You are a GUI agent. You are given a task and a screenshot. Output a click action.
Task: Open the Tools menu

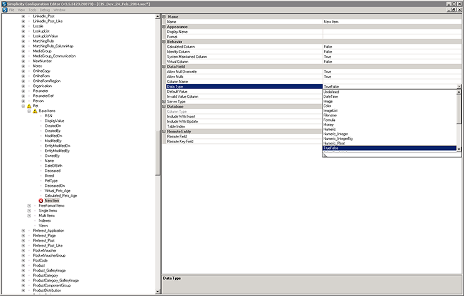click(x=32, y=10)
